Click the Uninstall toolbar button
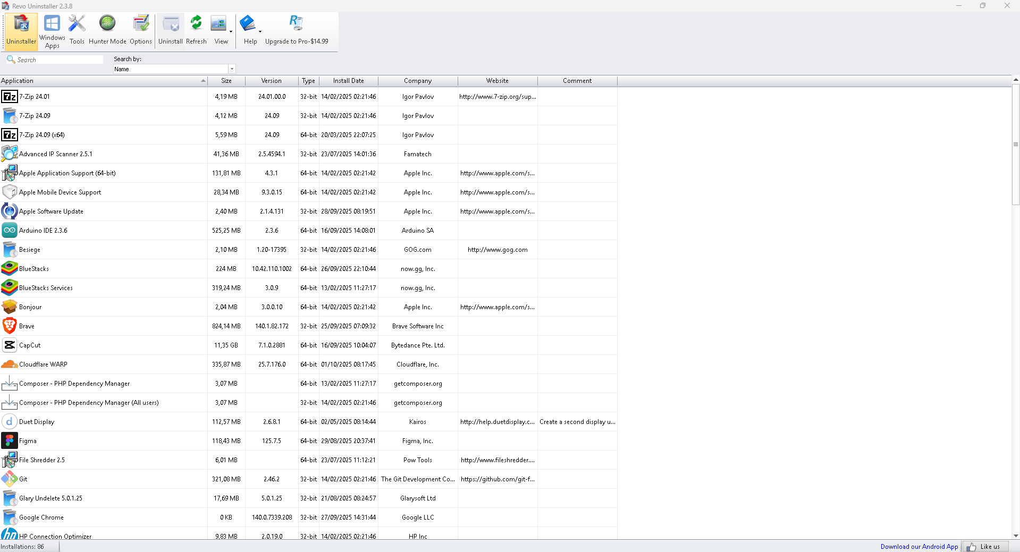The image size is (1020, 552). [x=171, y=31]
